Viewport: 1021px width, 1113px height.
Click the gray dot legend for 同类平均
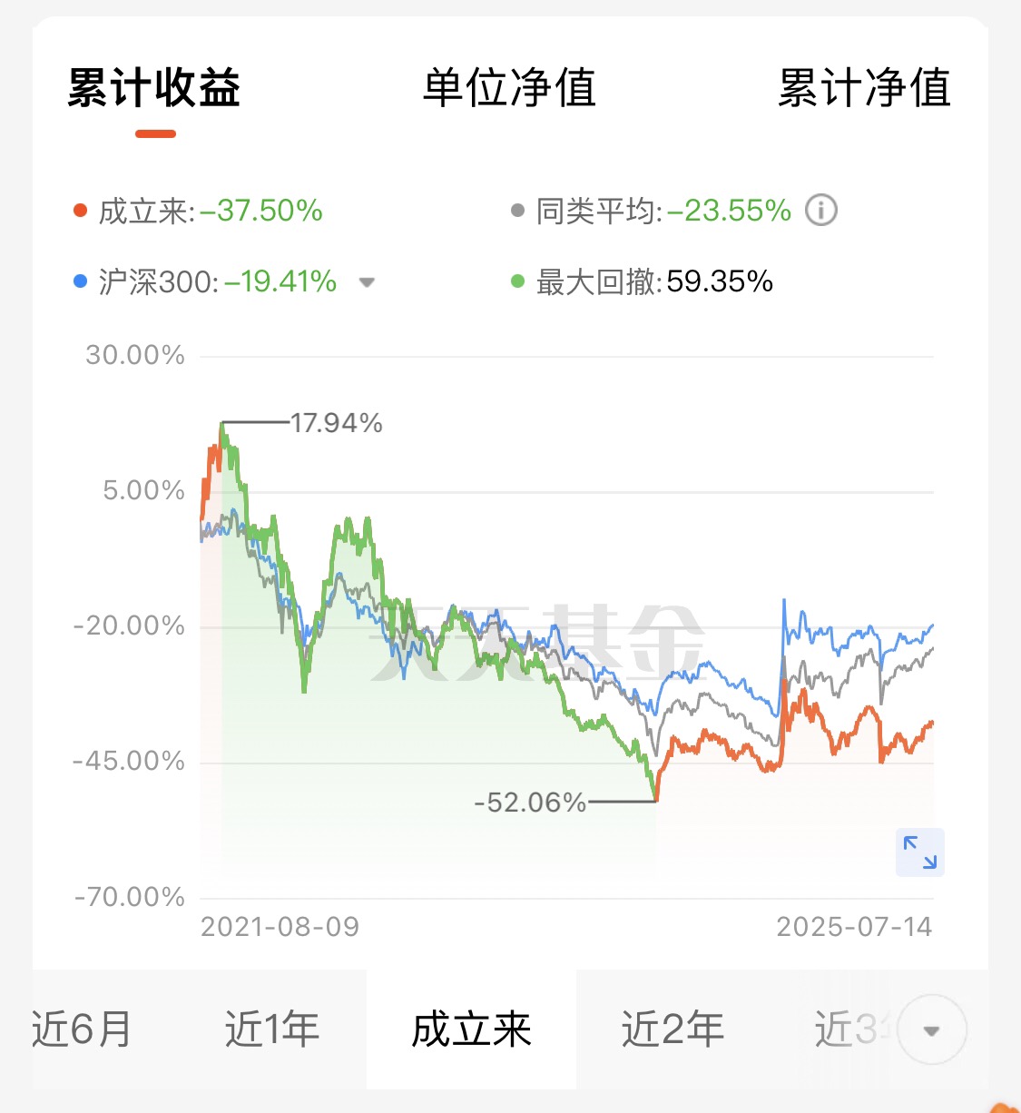click(517, 211)
